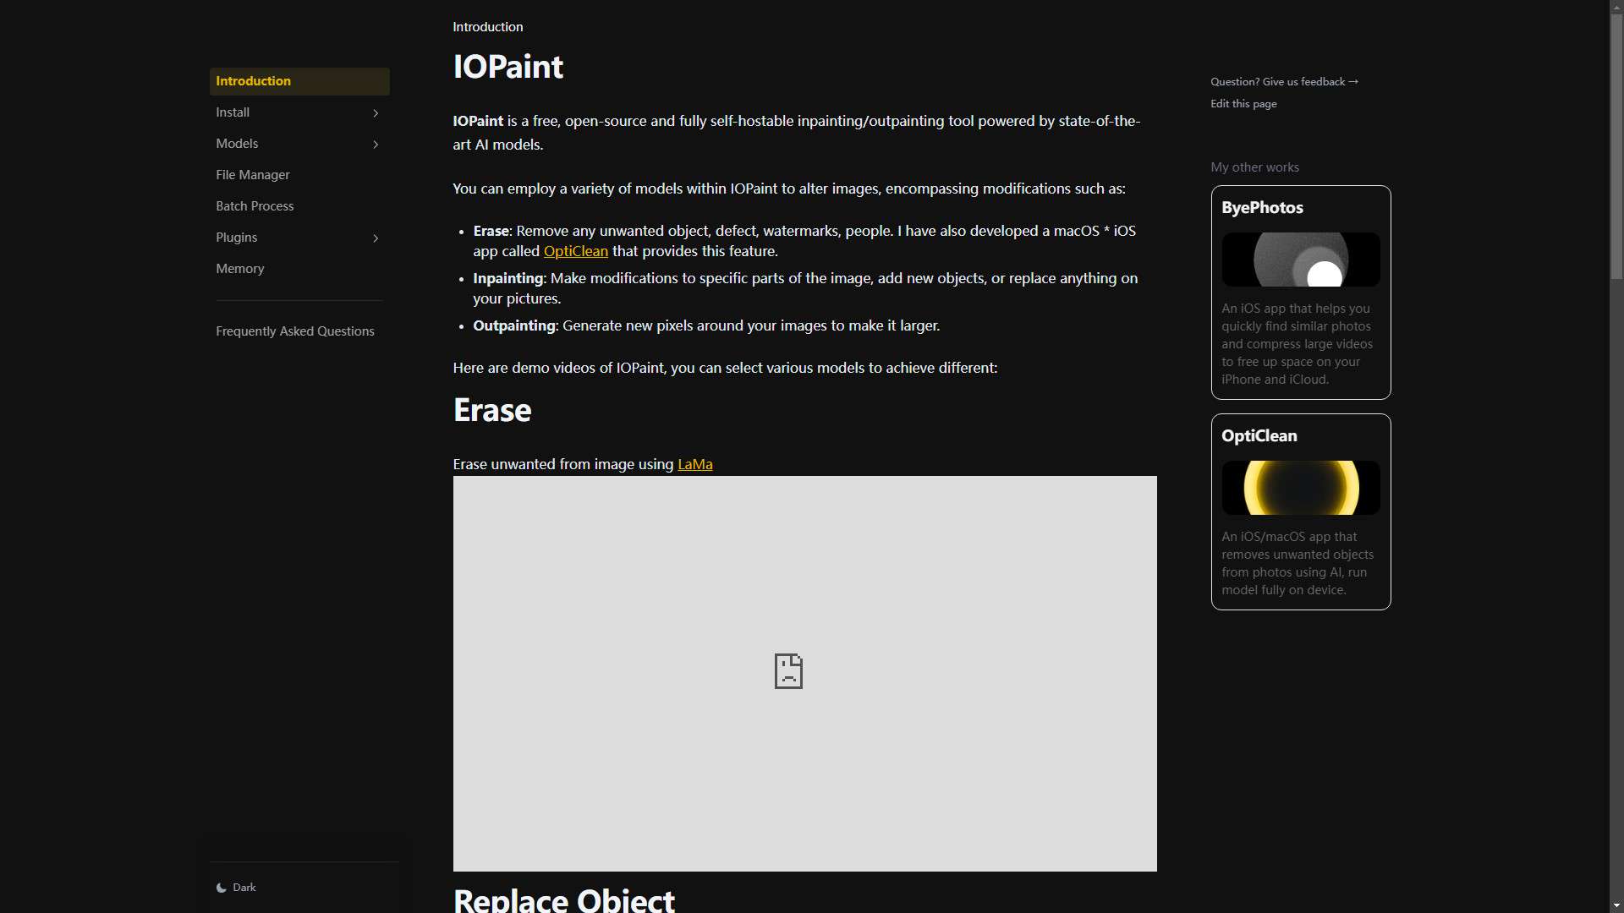Open the OptiClean card title
Image resolution: width=1624 pixels, height=913 pixels.
[1259, 436]
